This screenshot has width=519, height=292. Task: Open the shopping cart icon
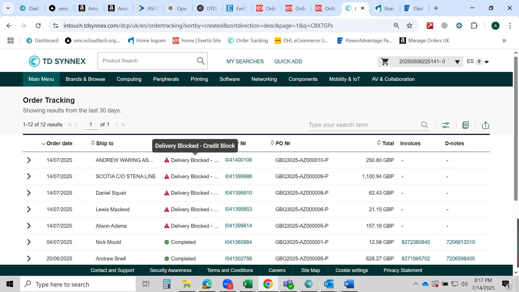coord(385,62)
